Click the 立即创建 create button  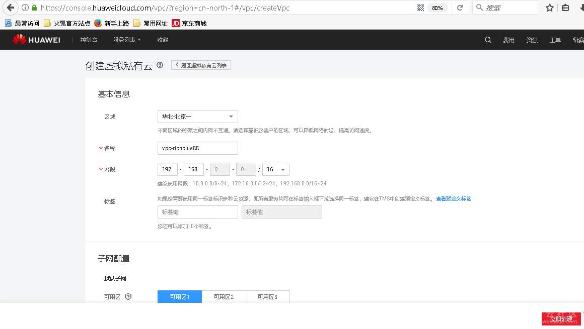point(561,318)
